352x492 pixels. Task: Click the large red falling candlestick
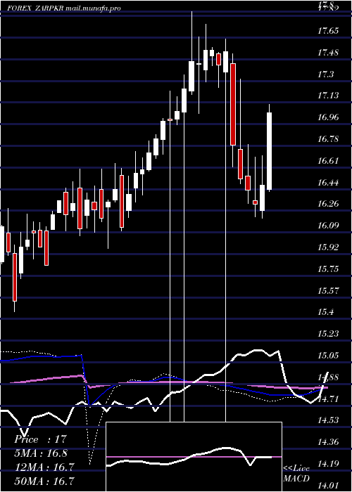[x=233, y=104]
